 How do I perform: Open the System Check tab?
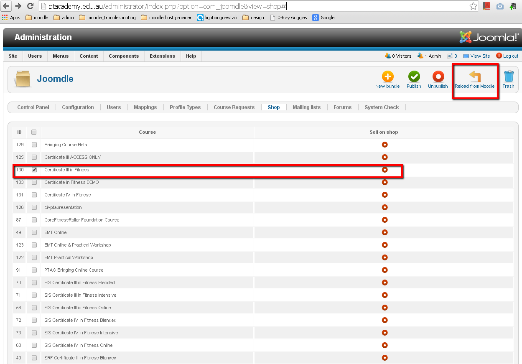[382, 107]
